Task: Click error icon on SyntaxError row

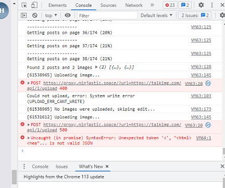Action: coord(22,138)
